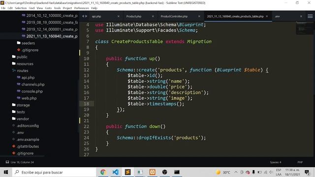Open the View menu
The width and height of the screenshot is (315, 177).
(x=40, y=8)
